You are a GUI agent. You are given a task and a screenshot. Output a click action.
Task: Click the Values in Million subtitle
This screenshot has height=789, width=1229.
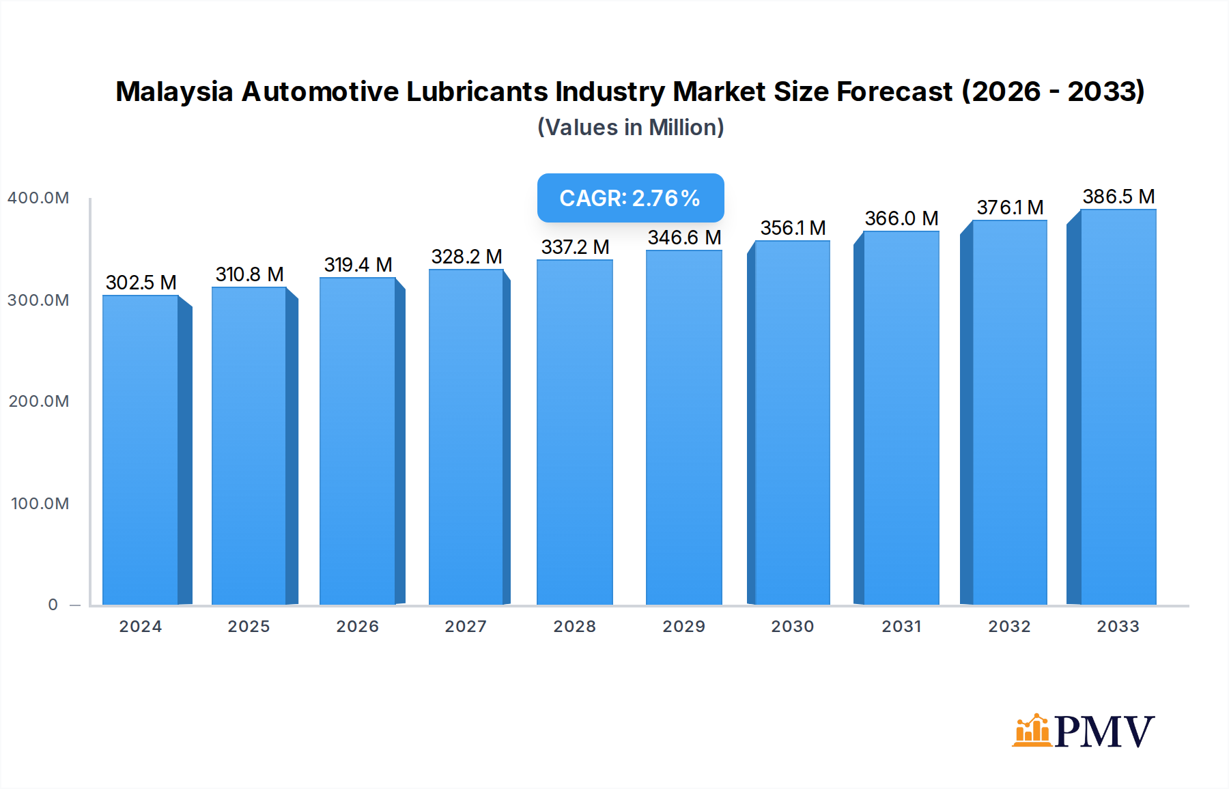pos(630,127)
